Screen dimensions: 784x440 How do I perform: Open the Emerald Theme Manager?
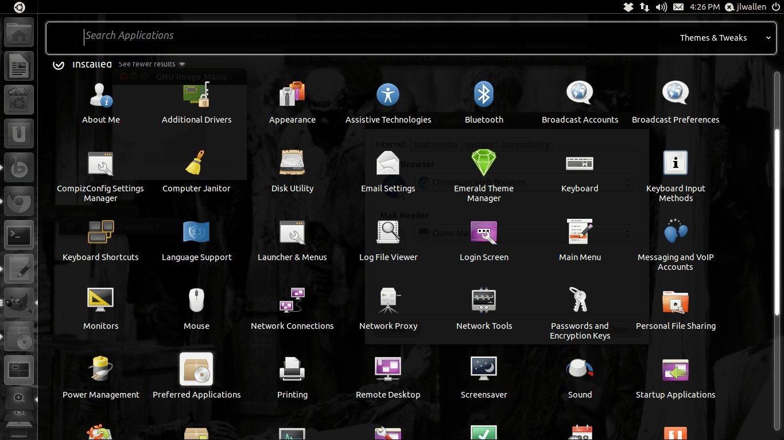[x=484, y=163]
